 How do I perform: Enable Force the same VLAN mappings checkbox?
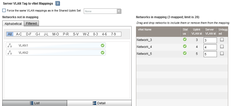(4, 11)
